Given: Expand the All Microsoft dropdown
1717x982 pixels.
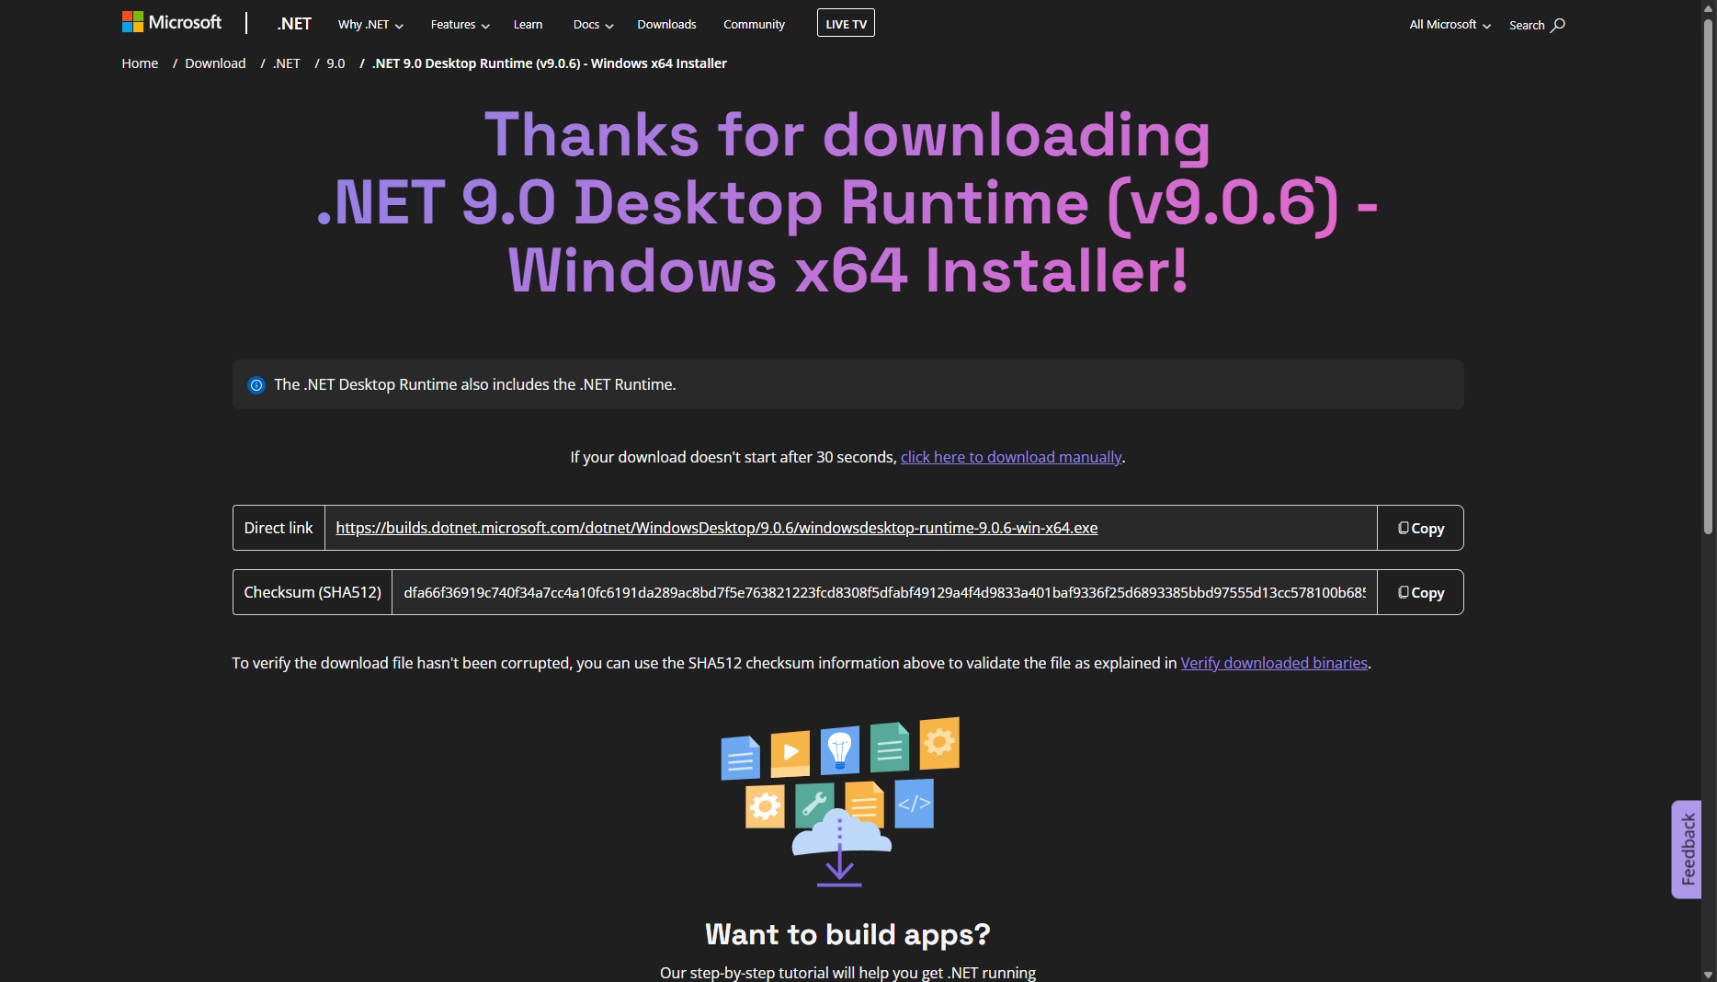Looking at the screenshot, I should tap(1450, 25).
